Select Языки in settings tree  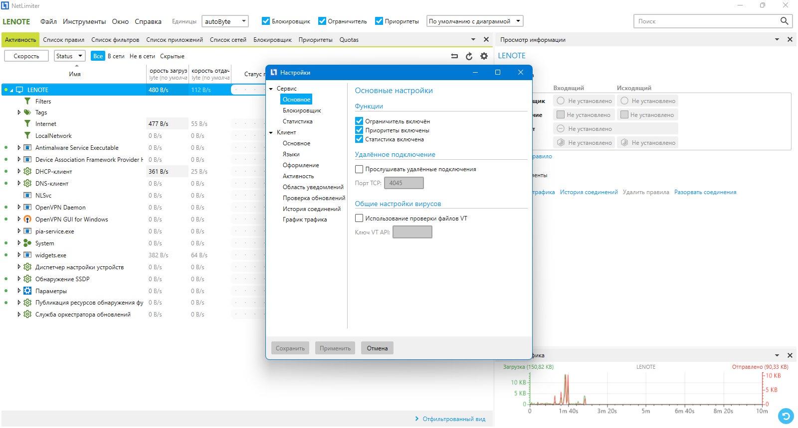pyautogui.click(x=291, y=154)
